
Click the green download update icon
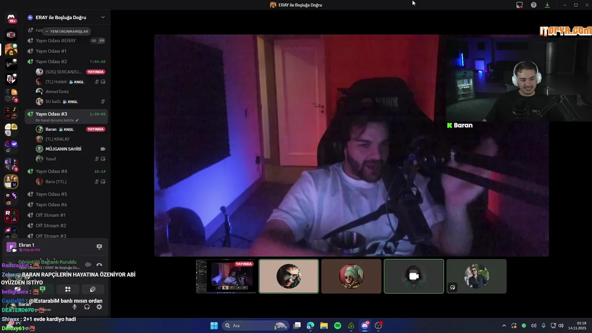click(547, 5)
